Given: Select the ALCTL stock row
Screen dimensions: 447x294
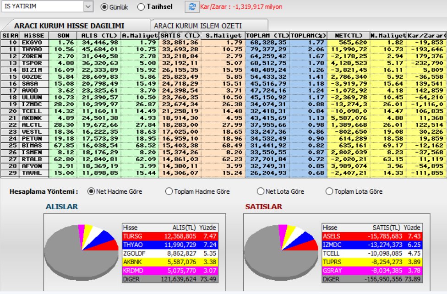Looking at the screenshot, I should tap(223, 125).
